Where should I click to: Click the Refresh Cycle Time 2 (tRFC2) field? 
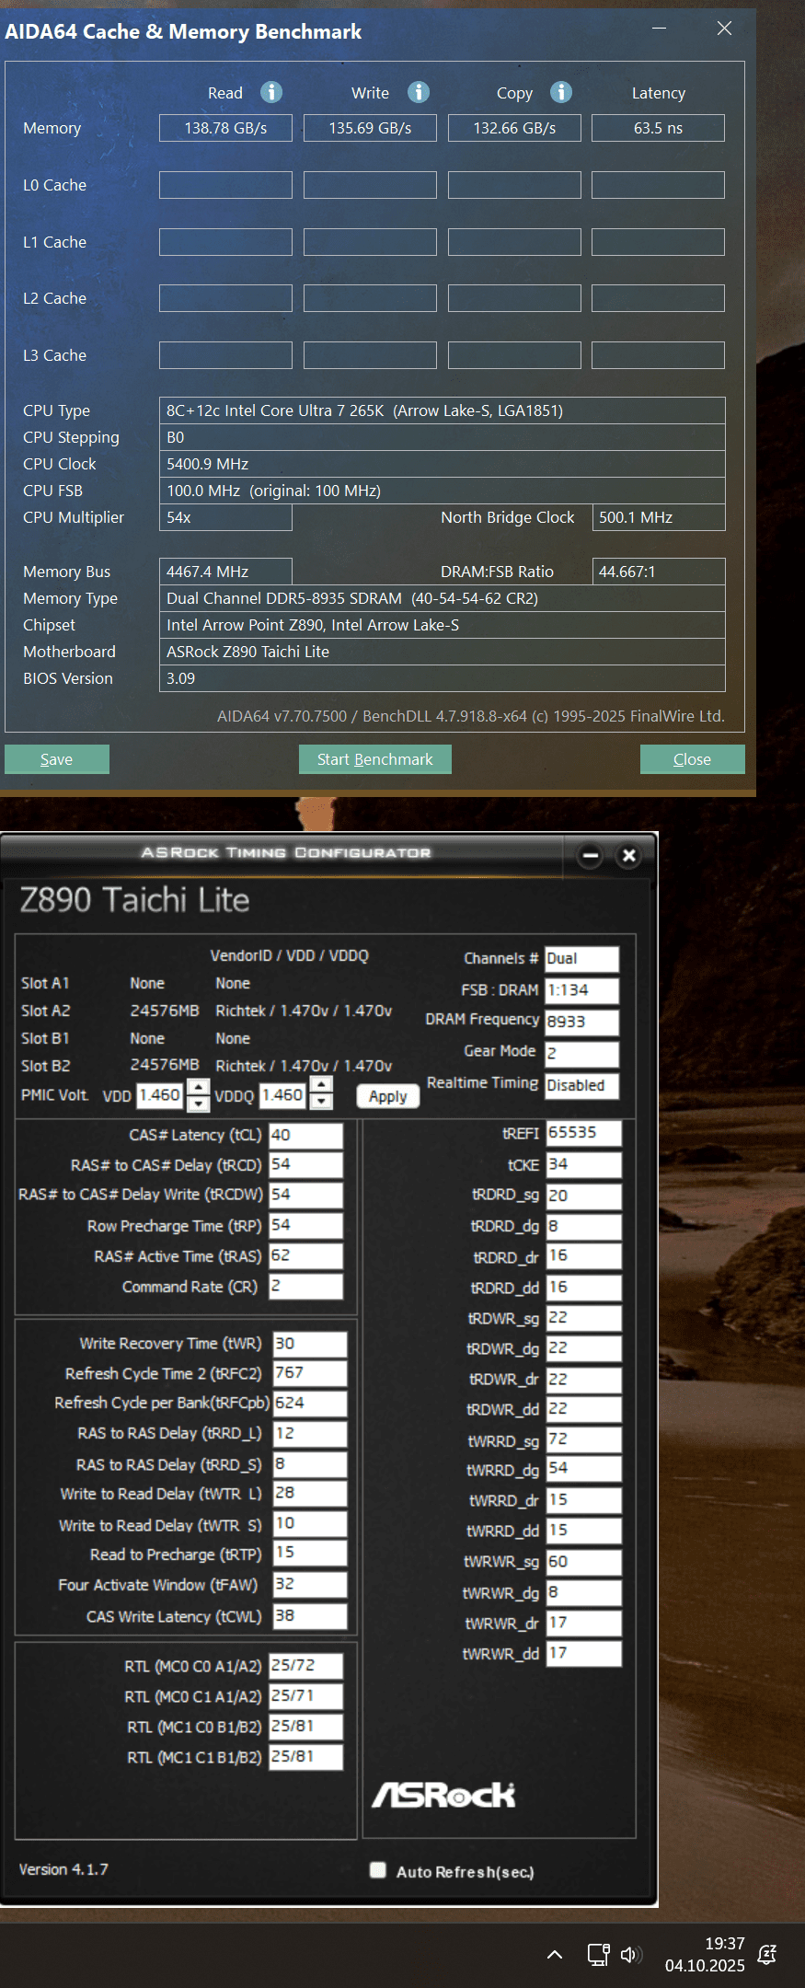310,1373
